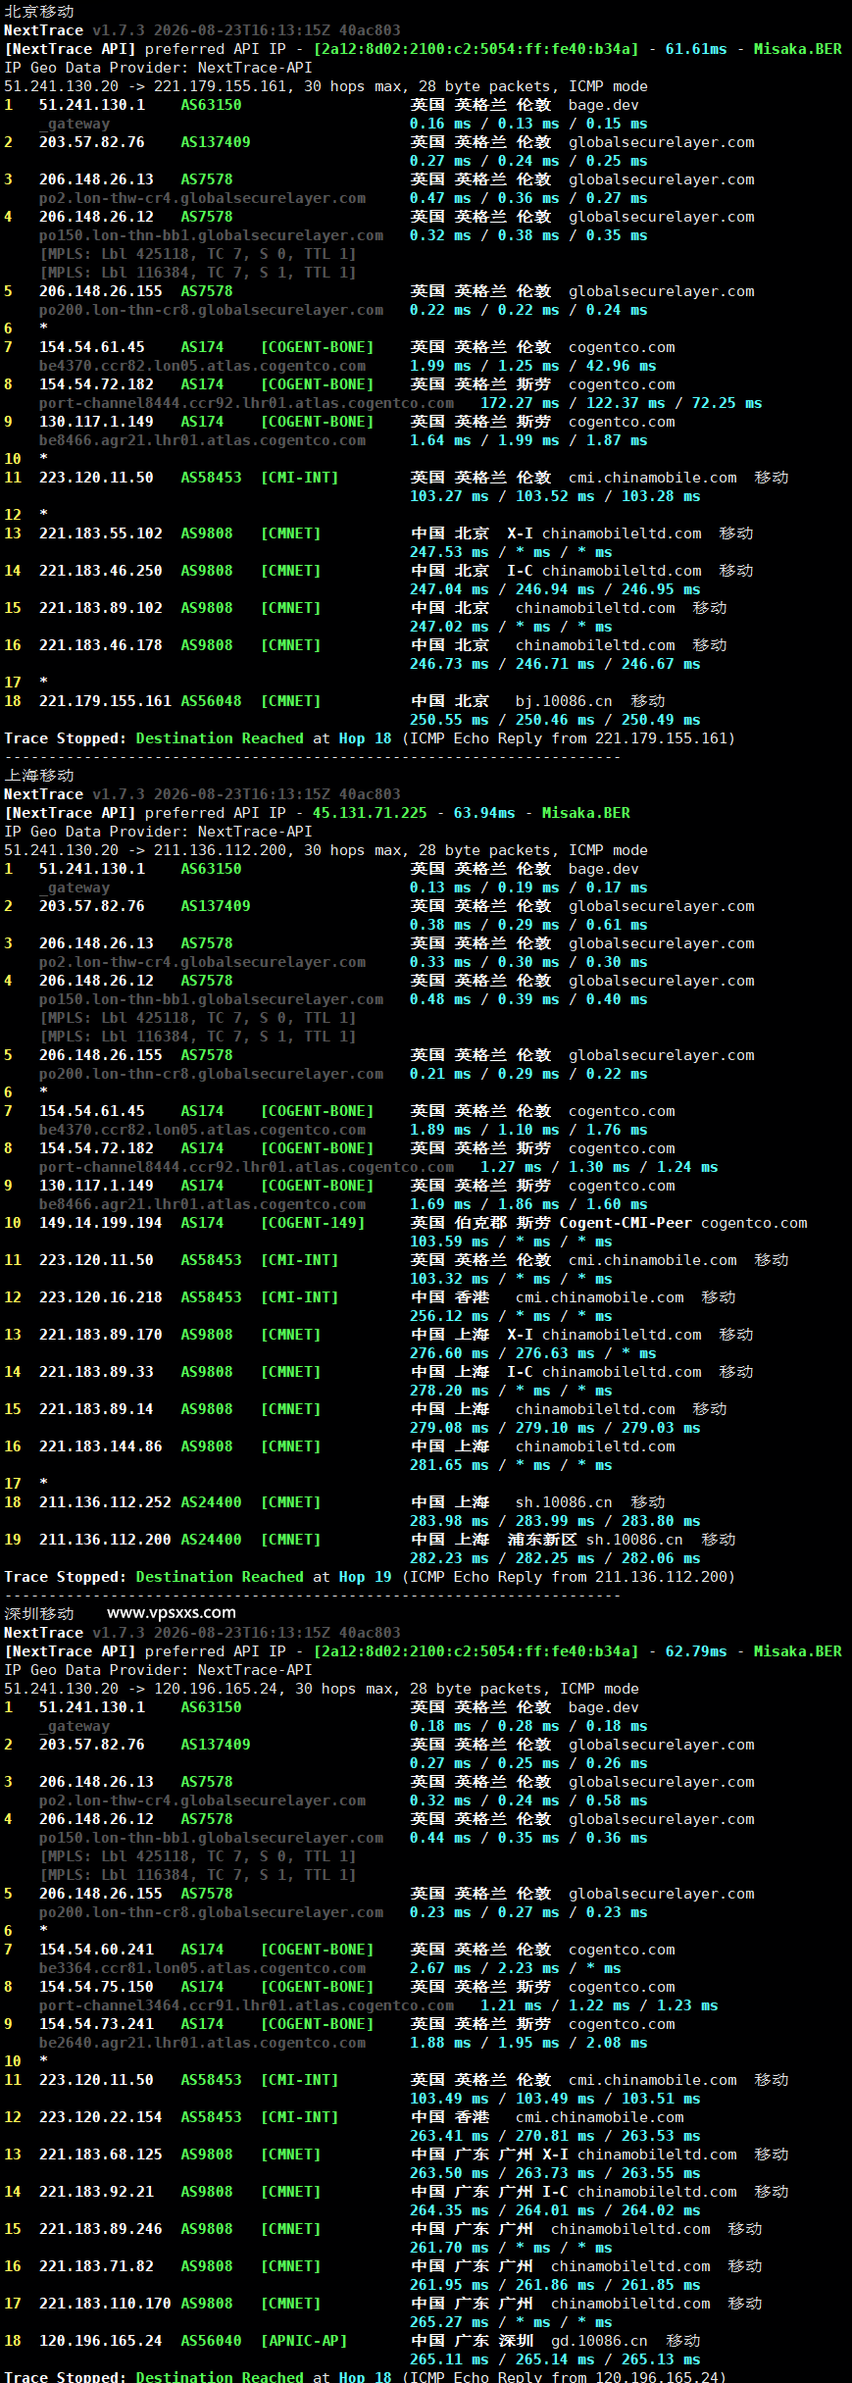The height and width of the screenshot is (2383, 852).
Task: Select hop IP 221.183.46.178
Action: pyautogui.click(x=101, y=645)
